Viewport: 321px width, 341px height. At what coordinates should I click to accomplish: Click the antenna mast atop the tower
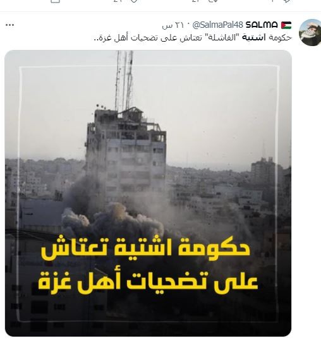pyautogui.click(x=124, y=80)
